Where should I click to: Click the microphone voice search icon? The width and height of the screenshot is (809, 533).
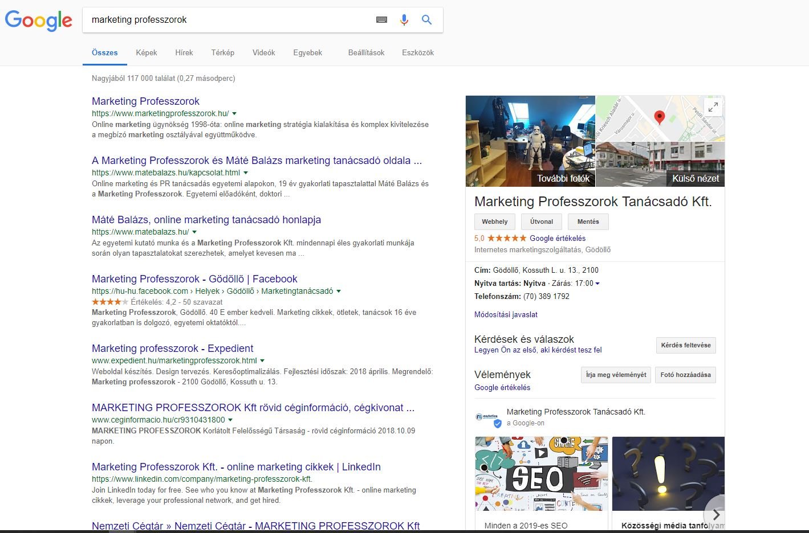404,19
